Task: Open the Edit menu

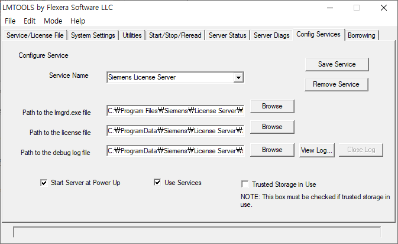Action: [x=30, y=21]
